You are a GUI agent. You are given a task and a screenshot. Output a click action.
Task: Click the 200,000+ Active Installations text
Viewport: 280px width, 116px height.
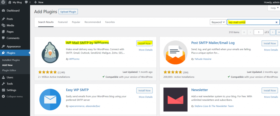(179, 77)
